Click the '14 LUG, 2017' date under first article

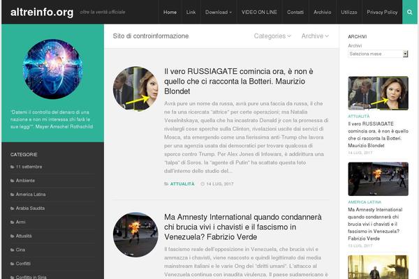click(x=220, y=184)
